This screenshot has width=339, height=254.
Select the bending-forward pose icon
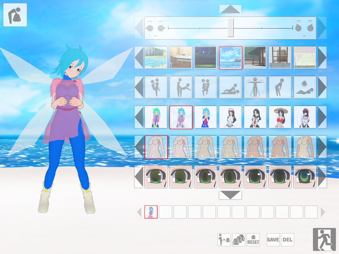(280, 87)
